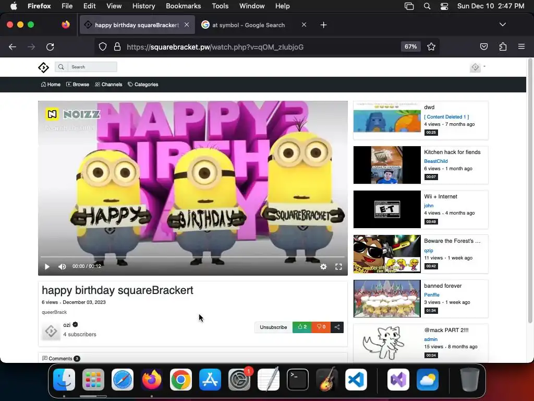Viewport: 534px width, 401px height.
Task: Open the john channel link
Action: [429, 206]
